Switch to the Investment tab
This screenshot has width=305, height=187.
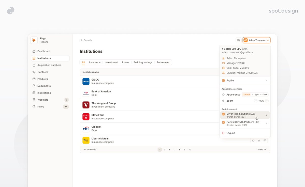(111, 62)
